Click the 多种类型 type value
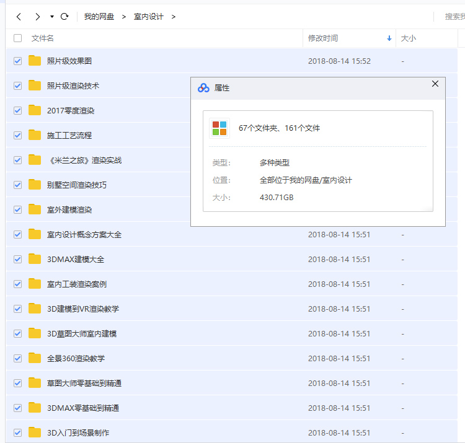This screenshot has width=465, height=443. coord(275,163)
